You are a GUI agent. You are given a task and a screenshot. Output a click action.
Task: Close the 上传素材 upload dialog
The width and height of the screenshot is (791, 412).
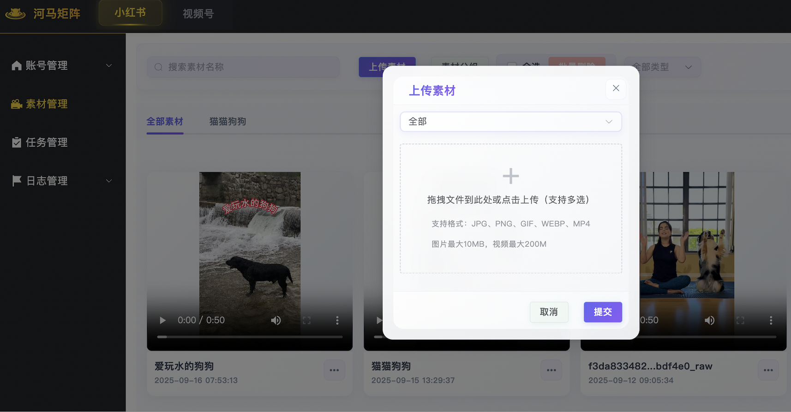tap(616, 88)
